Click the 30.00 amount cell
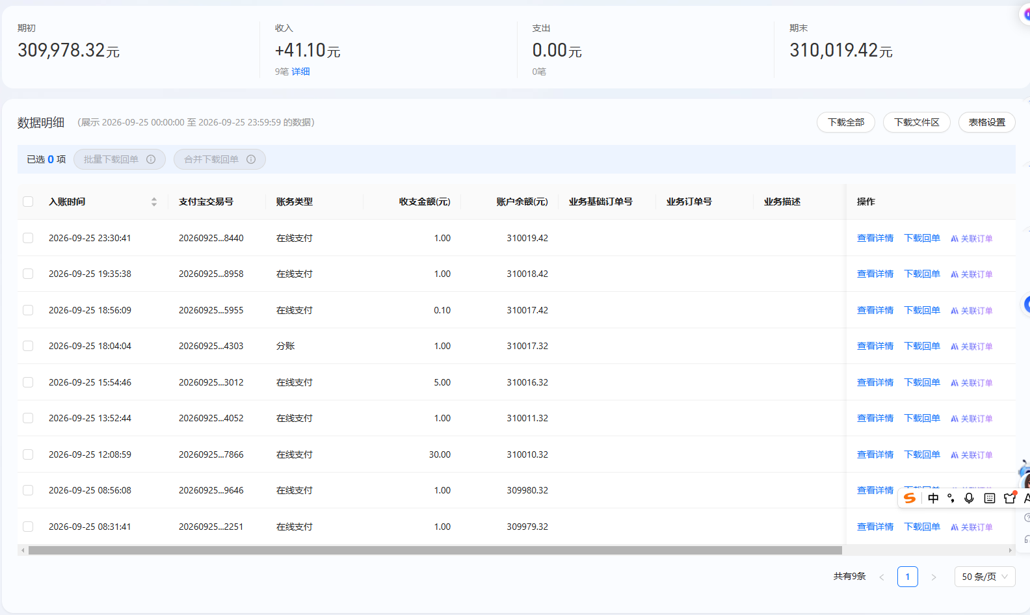Screen dimensions: 1030x615 click(x=440, y=454)
